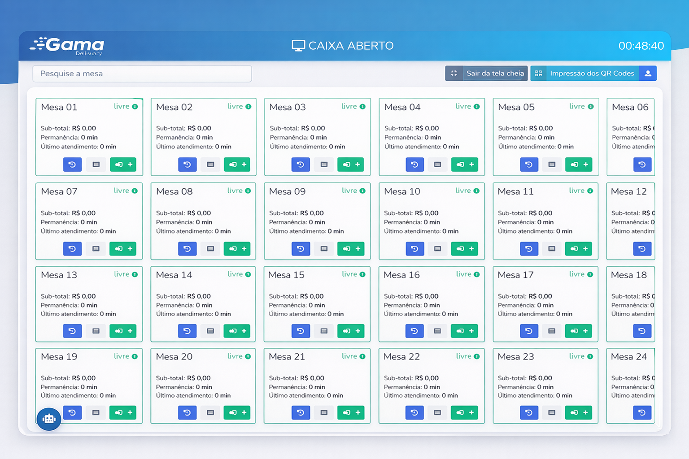The image size is (689, 459).
Task: Click the Gama Delivery logo
Action: (67, 46)
